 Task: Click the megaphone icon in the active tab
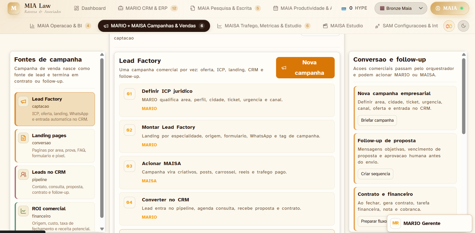[106, 26]
